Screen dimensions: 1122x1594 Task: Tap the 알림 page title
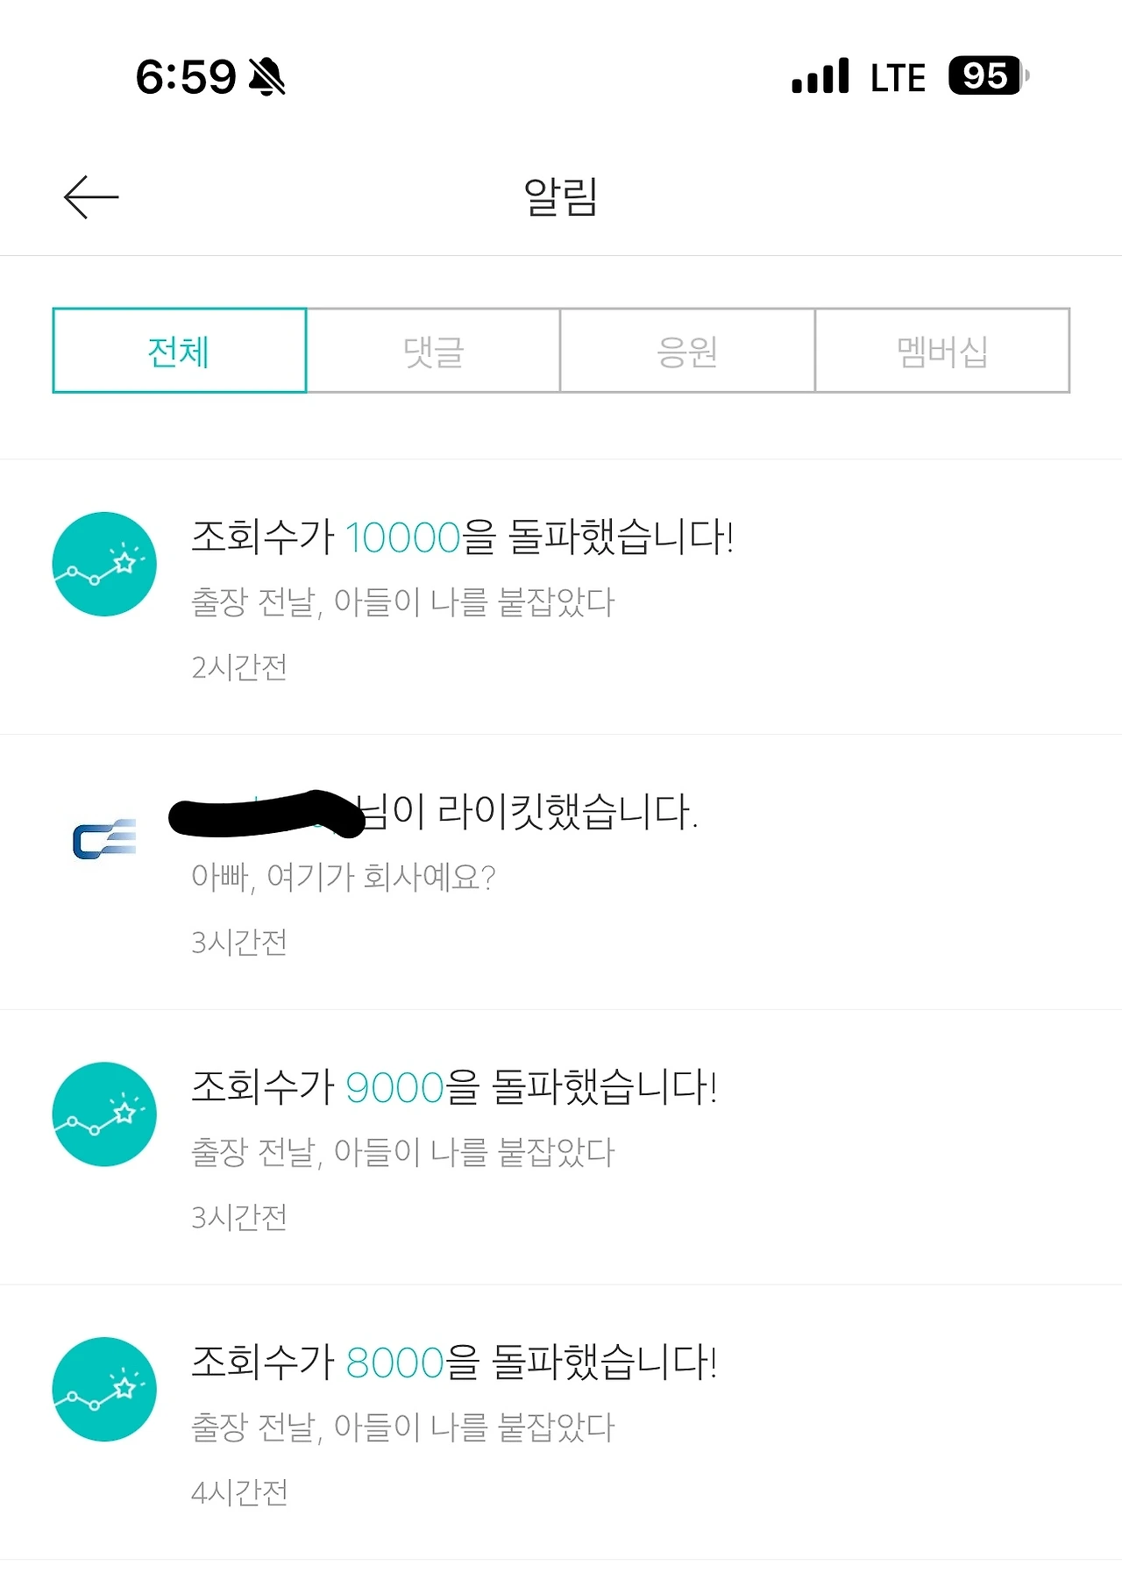click(x=561, y=196)
